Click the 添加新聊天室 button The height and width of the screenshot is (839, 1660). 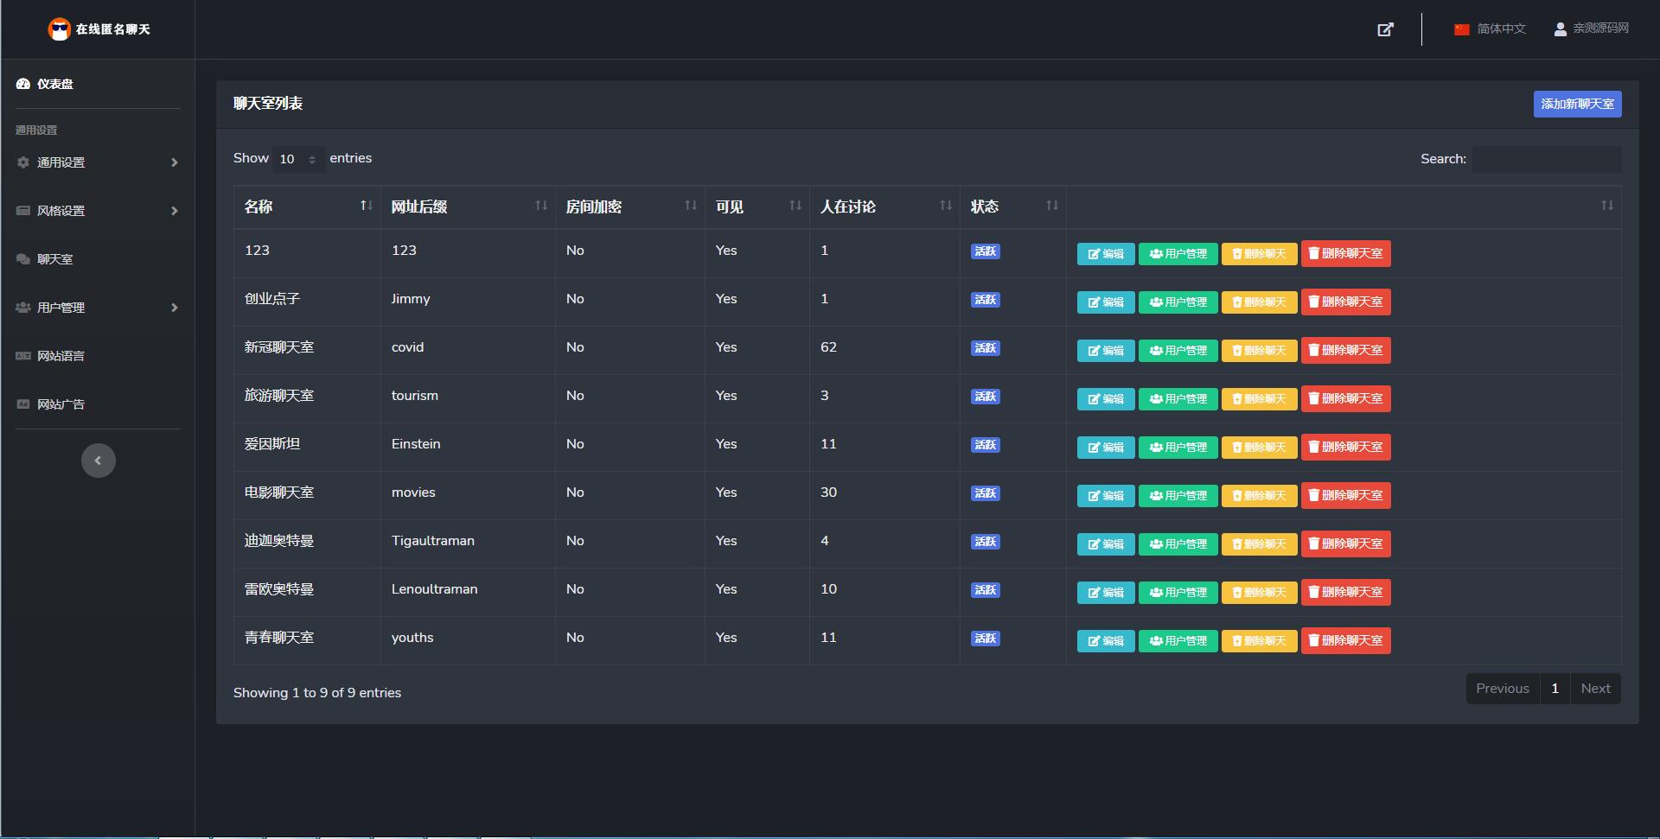click(1577, 104)
